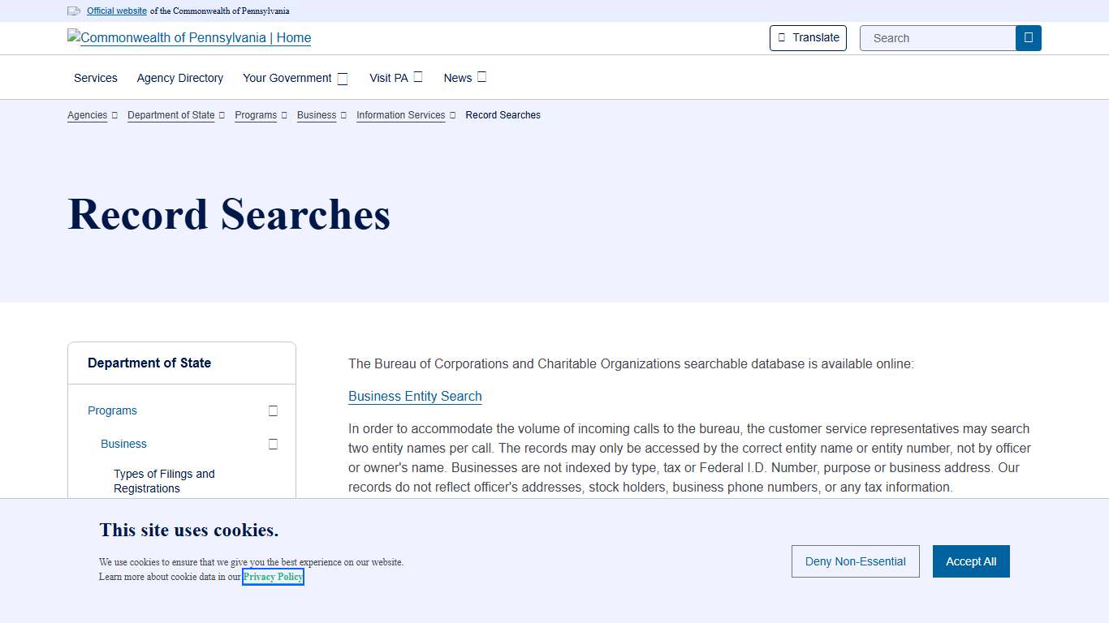
Task: Click the Agencies breadcrumb link
Action: point(87,115)
